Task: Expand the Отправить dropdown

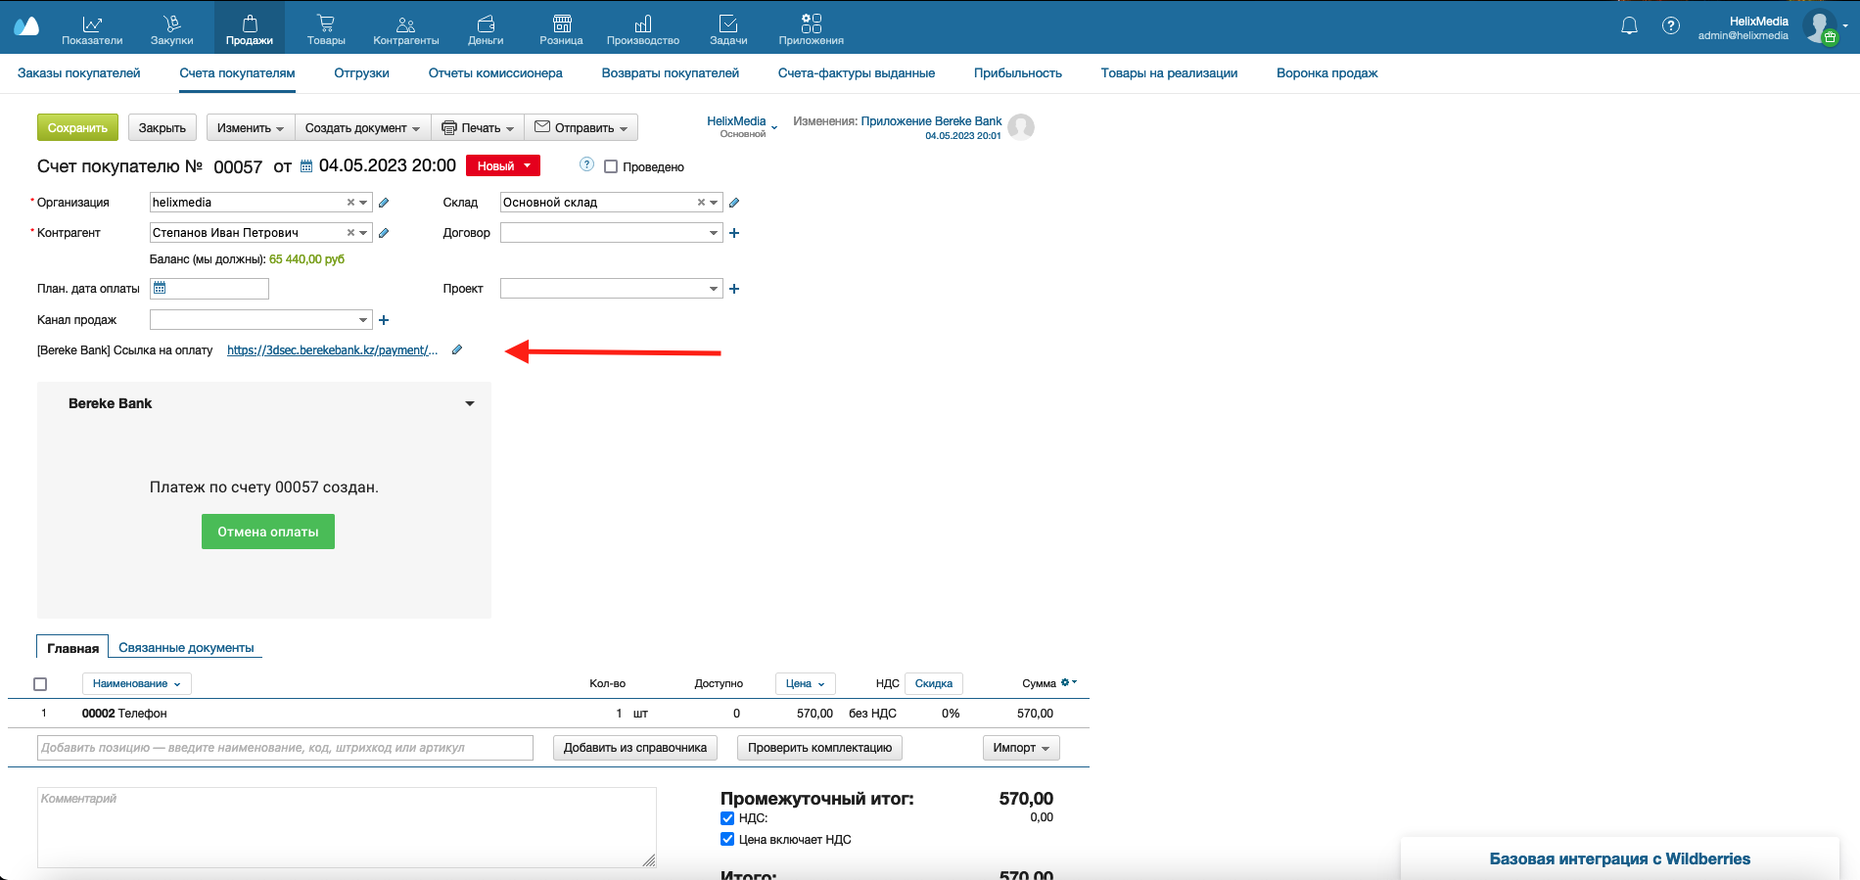Action: pyautogui.click(x=581, y=128)
